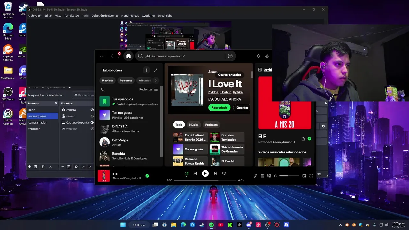Screen dimensions: 409x230
Task: Share the El F track from side panel
Action: click(x=303, y=139)
